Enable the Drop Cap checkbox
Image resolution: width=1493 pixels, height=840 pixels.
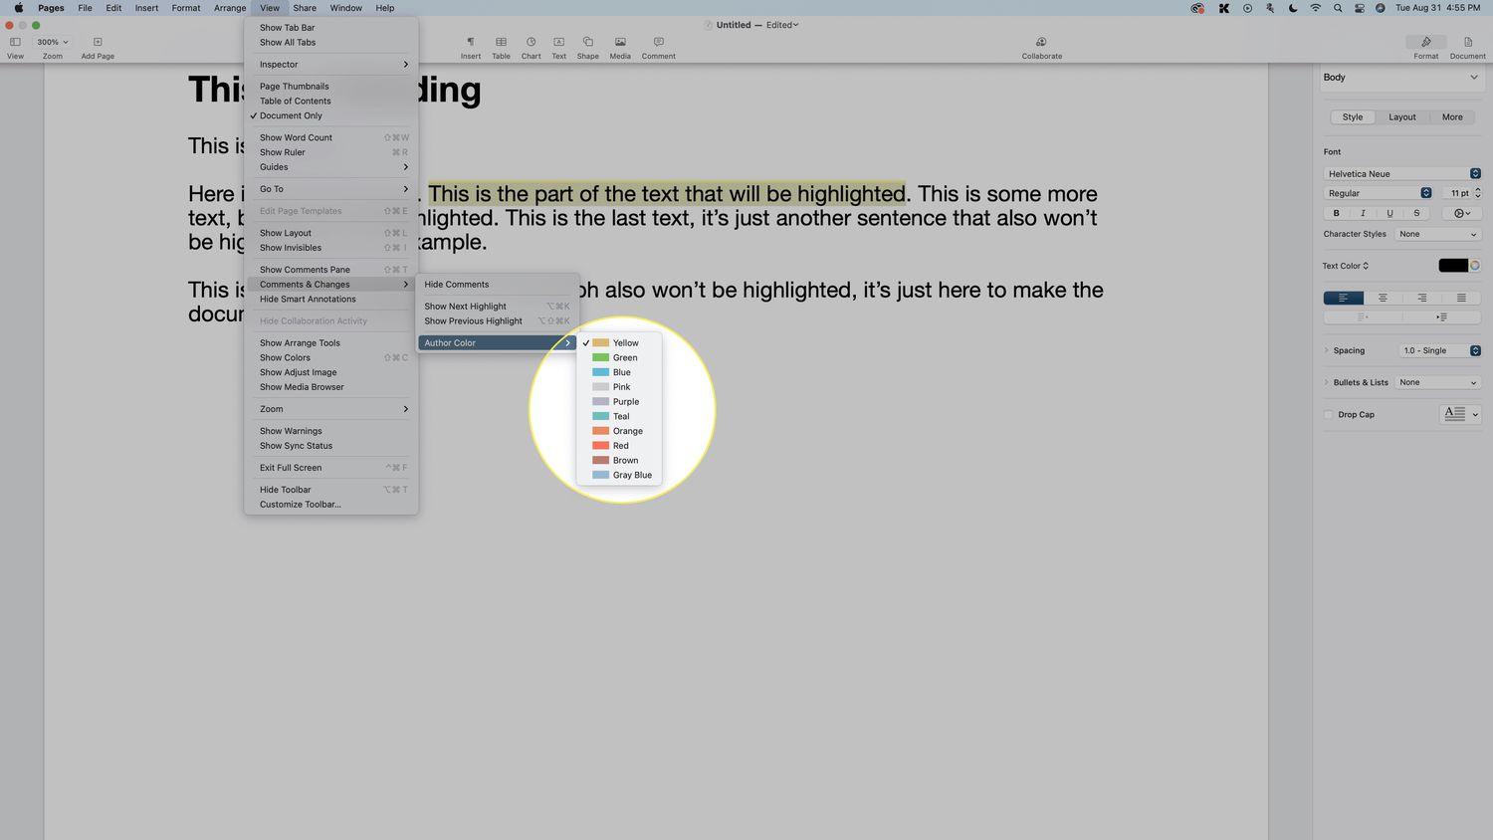pyautogui.click(x=1329, y=415)
